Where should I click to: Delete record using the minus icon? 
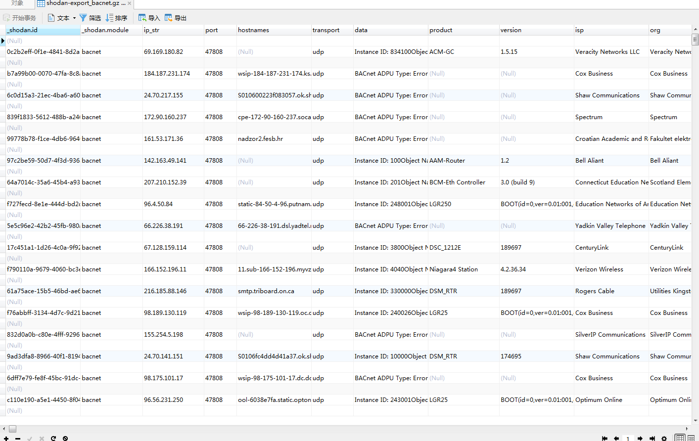click(x=18, y=438)
